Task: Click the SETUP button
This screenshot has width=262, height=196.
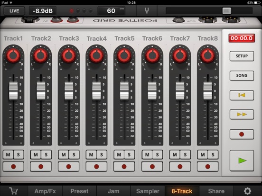Action: (242, 56)
